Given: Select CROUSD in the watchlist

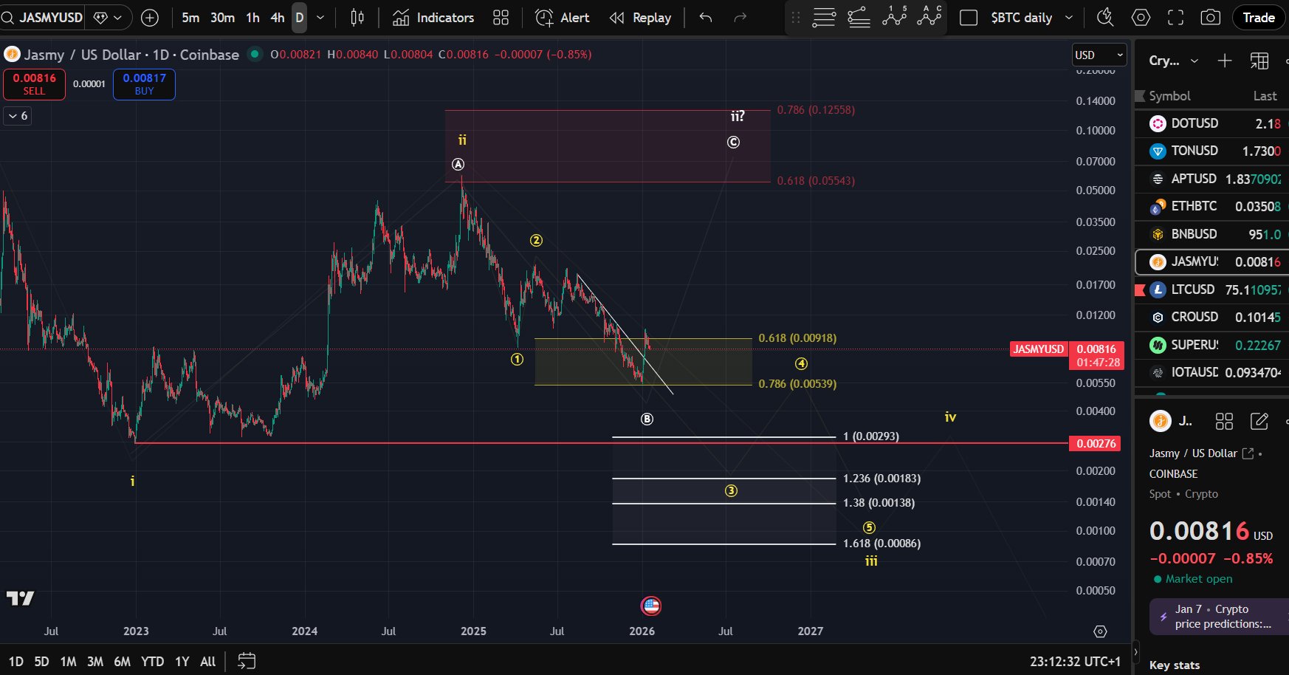Looking at the screenshot, I should 1211,317.
